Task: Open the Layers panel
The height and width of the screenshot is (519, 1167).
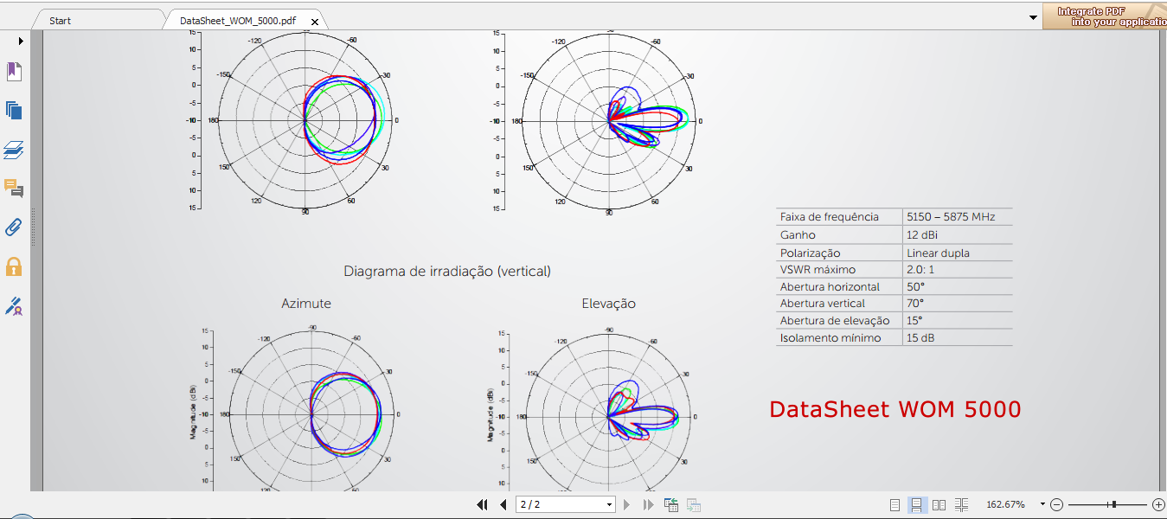Action: pyautogui.click(x=14, y=150)
